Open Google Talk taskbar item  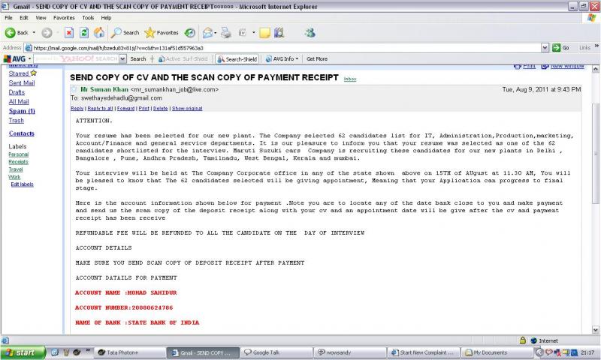coord(276,352)
